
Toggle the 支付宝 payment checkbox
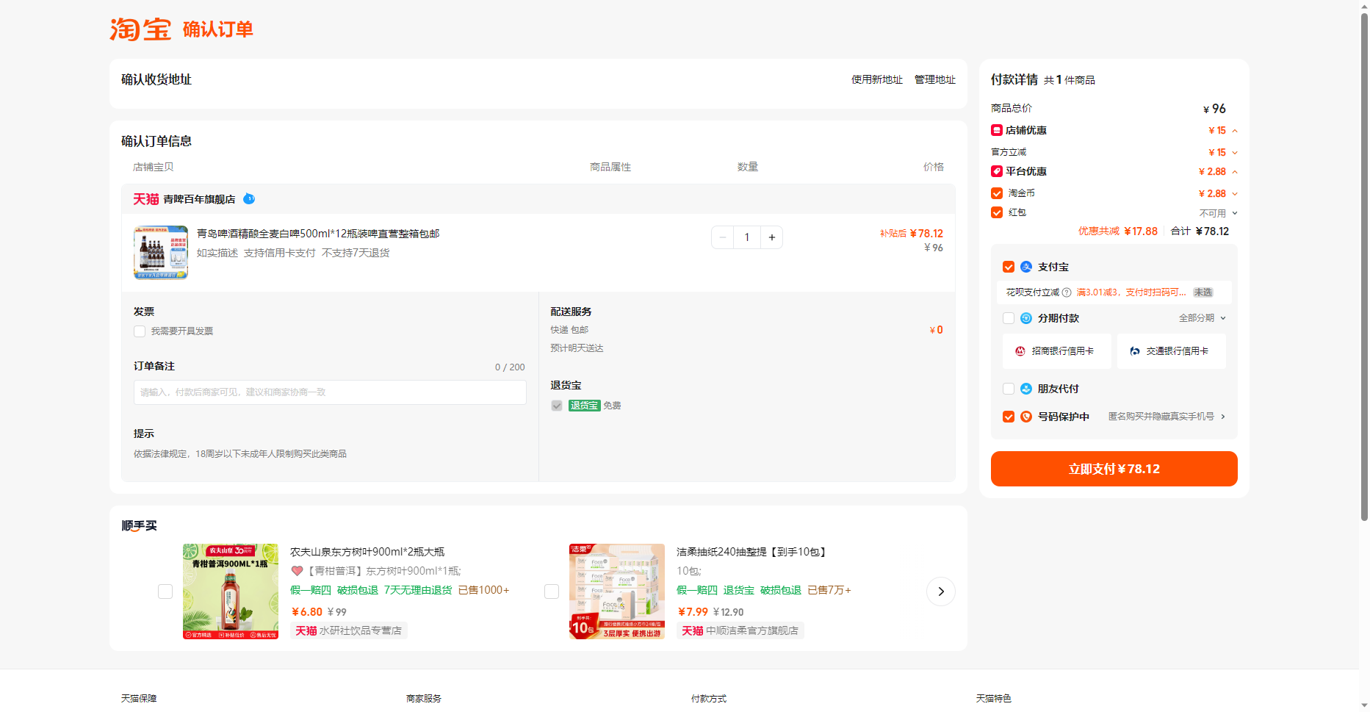point(1009,267)
